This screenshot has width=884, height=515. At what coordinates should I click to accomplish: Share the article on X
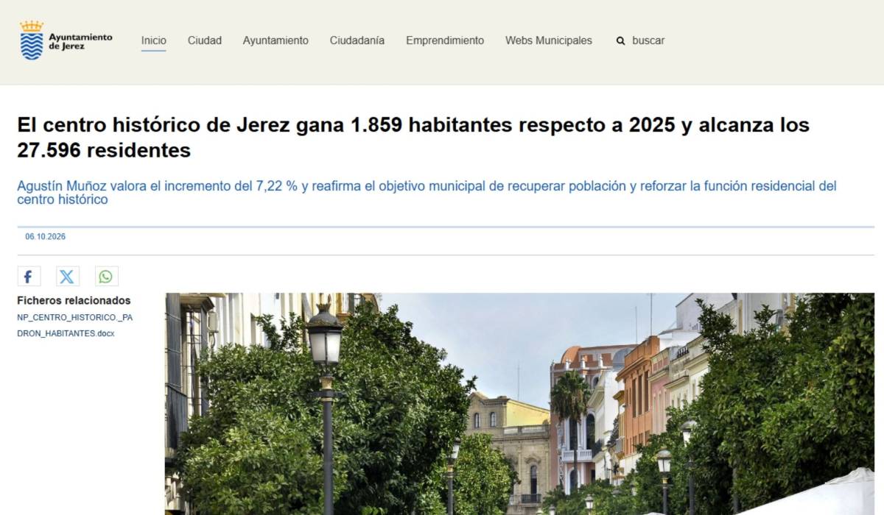[x=67, y=277]
